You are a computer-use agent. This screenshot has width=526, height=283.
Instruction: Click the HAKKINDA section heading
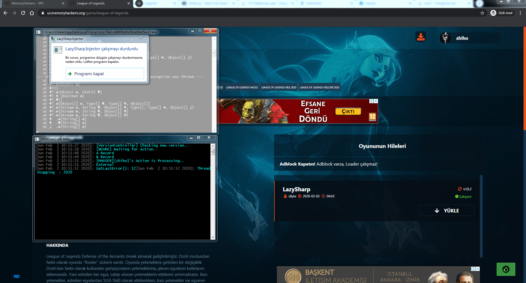pos(57,245)
